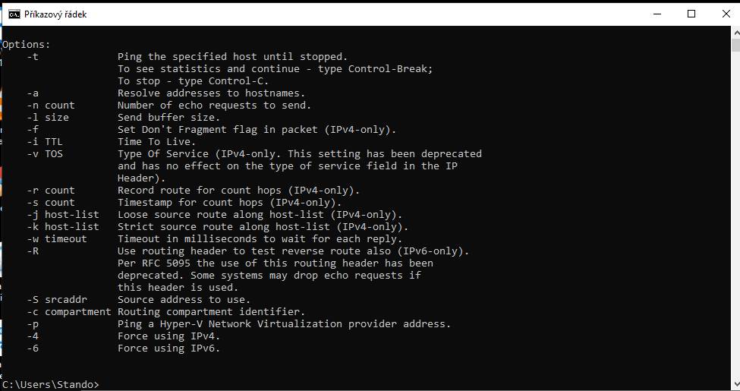Image resolution: width=740 pixels, height=391 pixels.
Task: Click the vertical scrollbar thumb
Action: [735, 46]
